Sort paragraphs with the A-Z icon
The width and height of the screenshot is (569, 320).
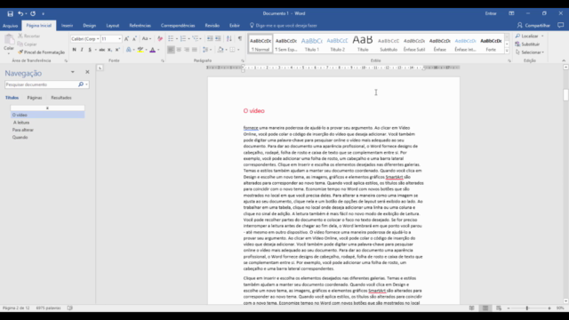coord(229,39)
